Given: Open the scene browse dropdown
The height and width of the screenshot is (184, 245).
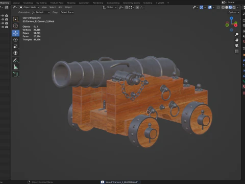Looking at the screenshot, I should click(224, 3).
